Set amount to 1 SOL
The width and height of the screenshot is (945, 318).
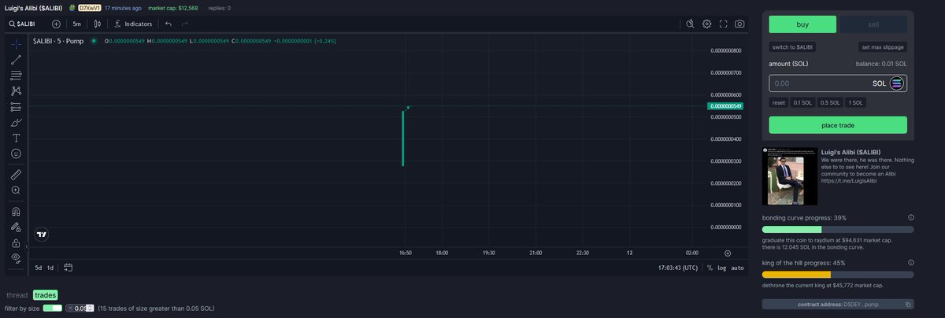[x=855, y=102]
